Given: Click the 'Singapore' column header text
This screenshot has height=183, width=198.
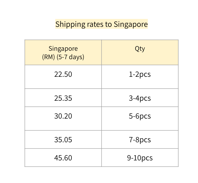Looking at the screenshot, I should coord(63,49).
